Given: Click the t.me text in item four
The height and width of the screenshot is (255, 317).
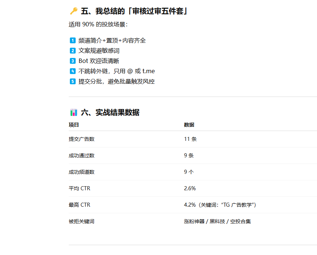Looking at the screenshot, I should point(149,71).
